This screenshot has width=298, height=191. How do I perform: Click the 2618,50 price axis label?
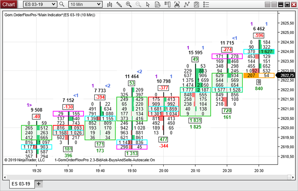pos(287,157)
